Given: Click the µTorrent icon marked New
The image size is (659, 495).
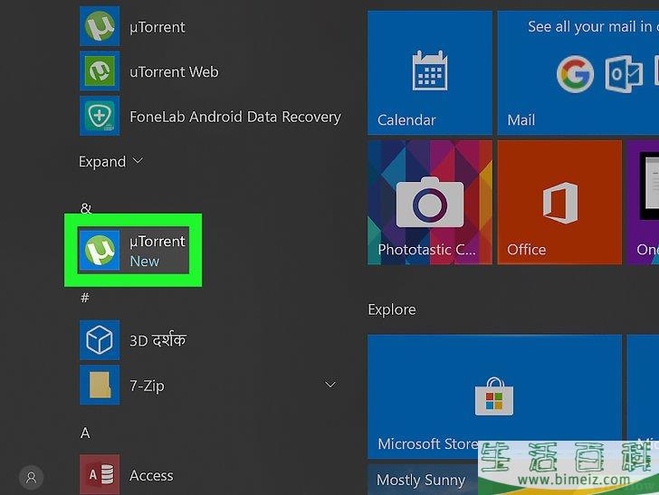Looking at the screenshot, I should tap(100, 250).
